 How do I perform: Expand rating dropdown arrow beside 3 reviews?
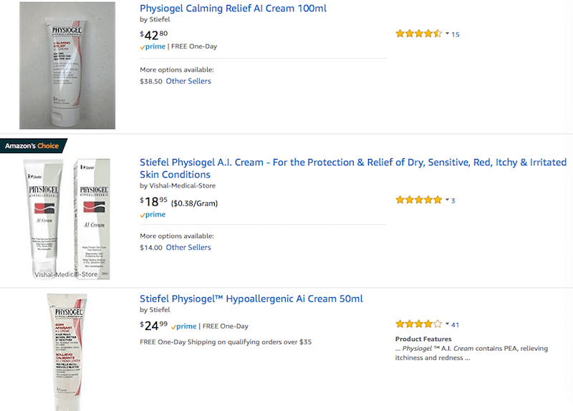(x=447, y=200)
